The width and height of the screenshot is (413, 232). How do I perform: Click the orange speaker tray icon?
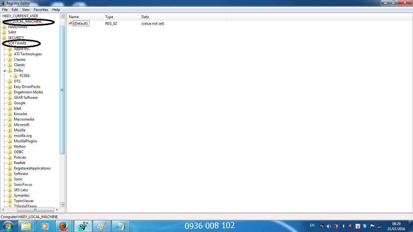tap(351, 226)
